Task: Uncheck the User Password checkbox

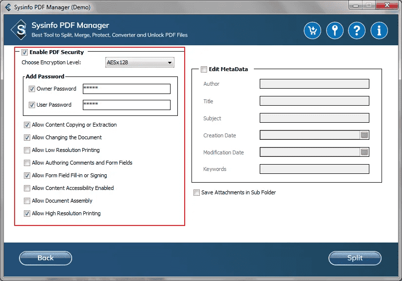Action: pos(32,105)
